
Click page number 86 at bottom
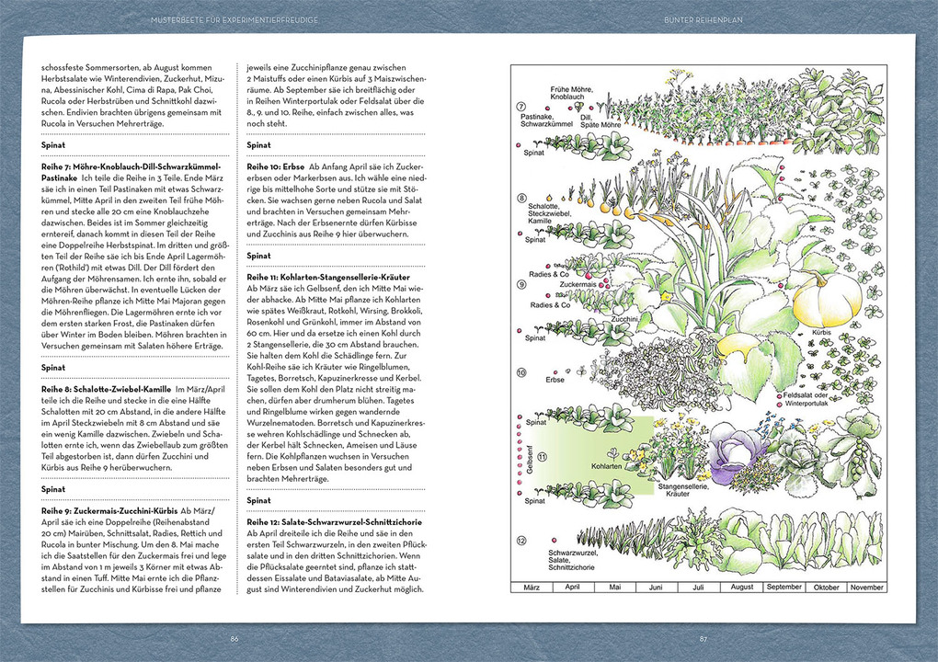pyautogui.click(x=234, y=639)
